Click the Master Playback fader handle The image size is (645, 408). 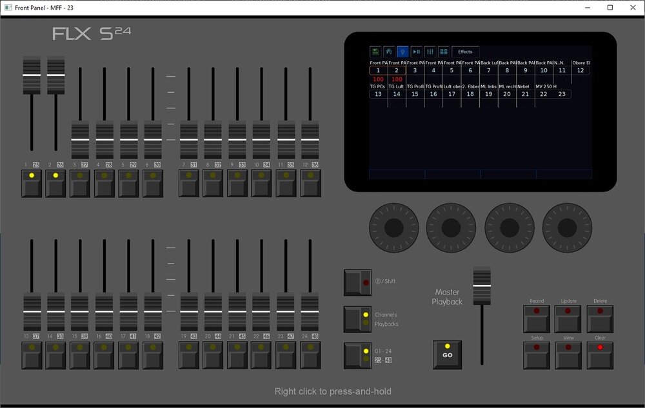pos(482,286)
